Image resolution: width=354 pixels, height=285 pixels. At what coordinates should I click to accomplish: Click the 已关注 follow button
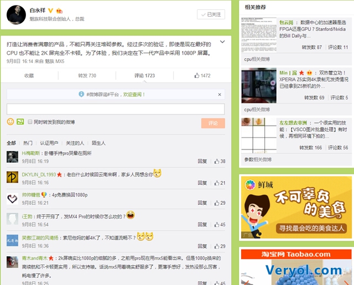click(211, 14)
